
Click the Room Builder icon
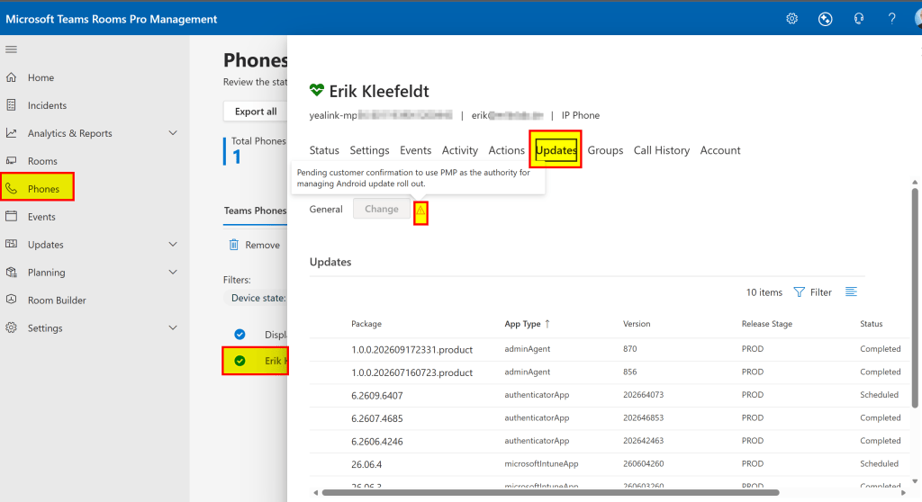tap(11, 300)
